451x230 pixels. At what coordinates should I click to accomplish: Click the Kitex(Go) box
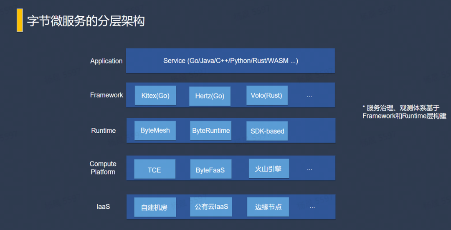tap(155, 96)
